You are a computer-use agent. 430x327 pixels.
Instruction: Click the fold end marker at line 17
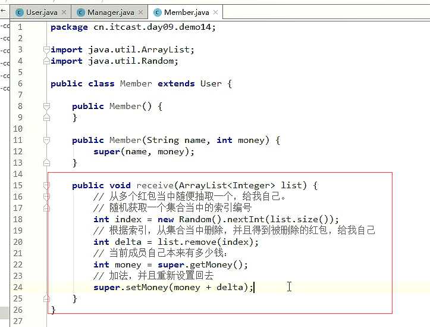coord(46,208)
